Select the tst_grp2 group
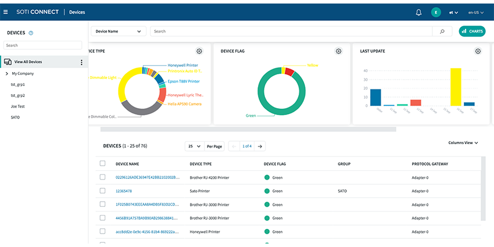The width and height of the screenshot is (494, 247). coord(17,95)
